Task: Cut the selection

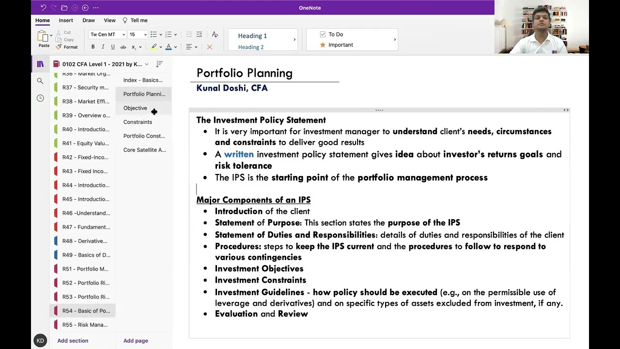Action: pos(63,32)
